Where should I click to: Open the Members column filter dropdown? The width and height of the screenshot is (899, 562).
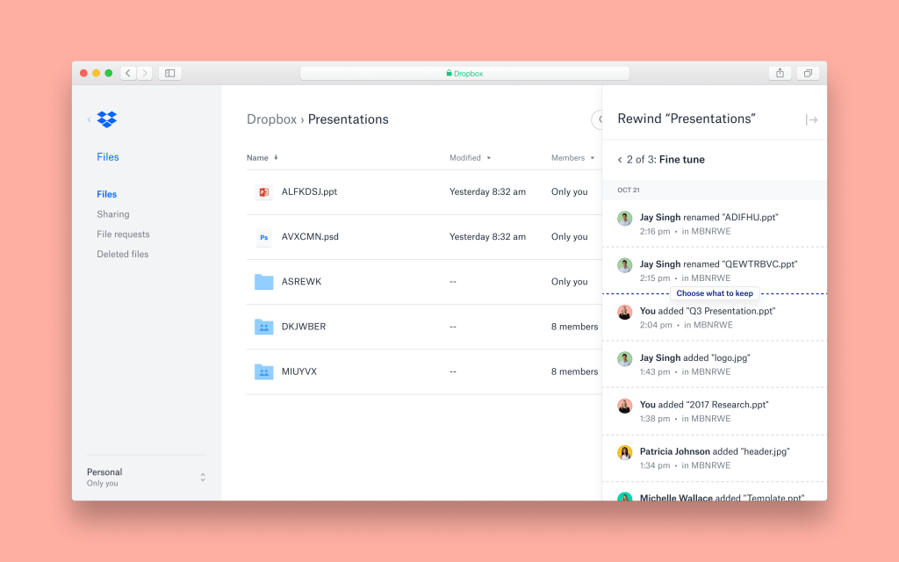tap(592, 158)
